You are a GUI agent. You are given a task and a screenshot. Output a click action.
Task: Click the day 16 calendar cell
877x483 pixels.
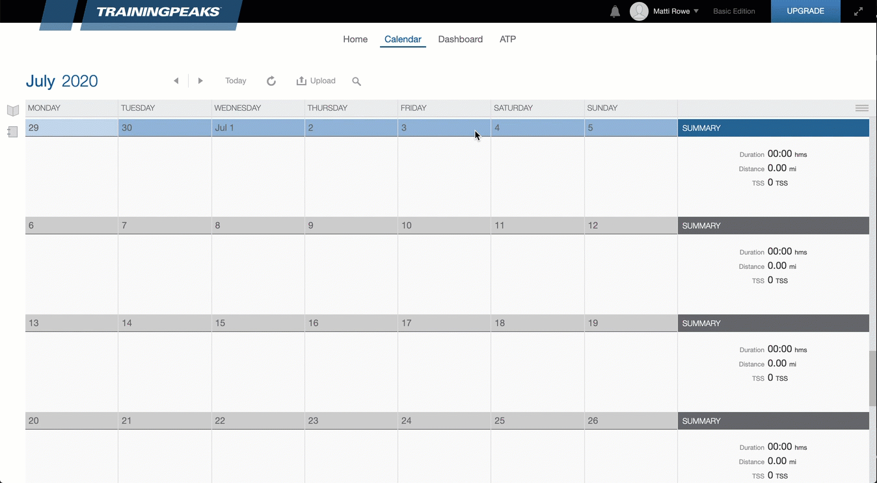coord(351,372)
